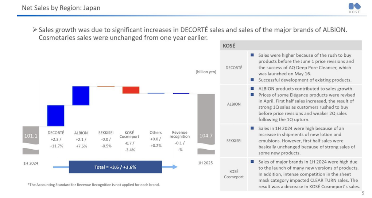
Task: Click the KOSÉ Cosmeport row label in table
Action: coord(234,174)
